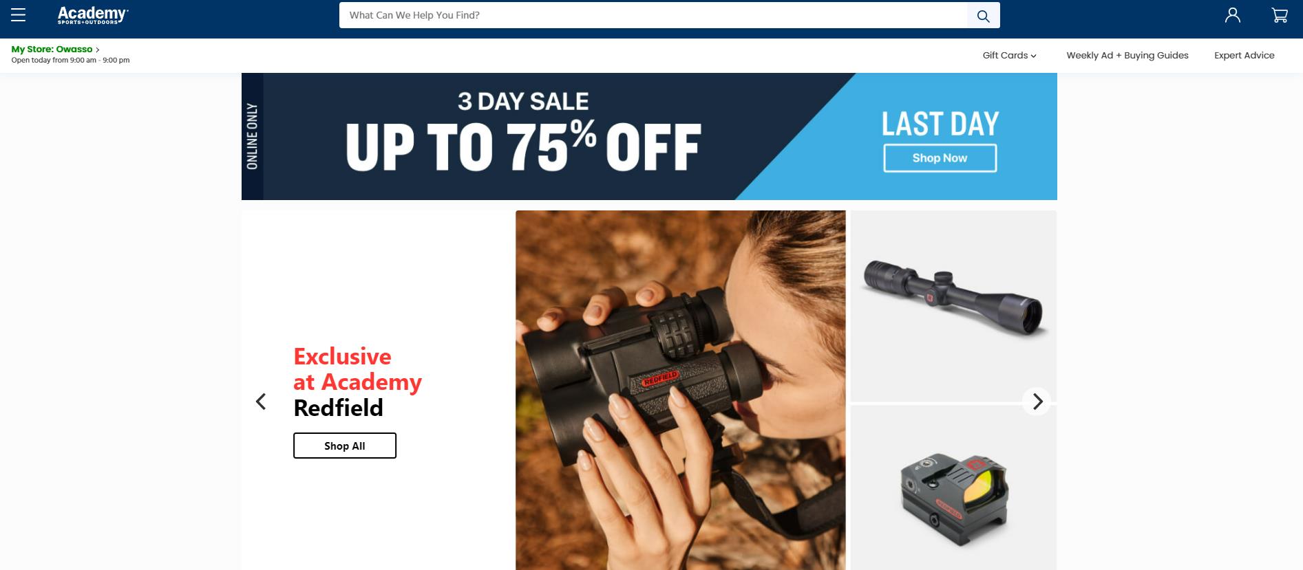Expand the Gift Cards dropdown
1303x570 pixels.
coord(1009,56)
